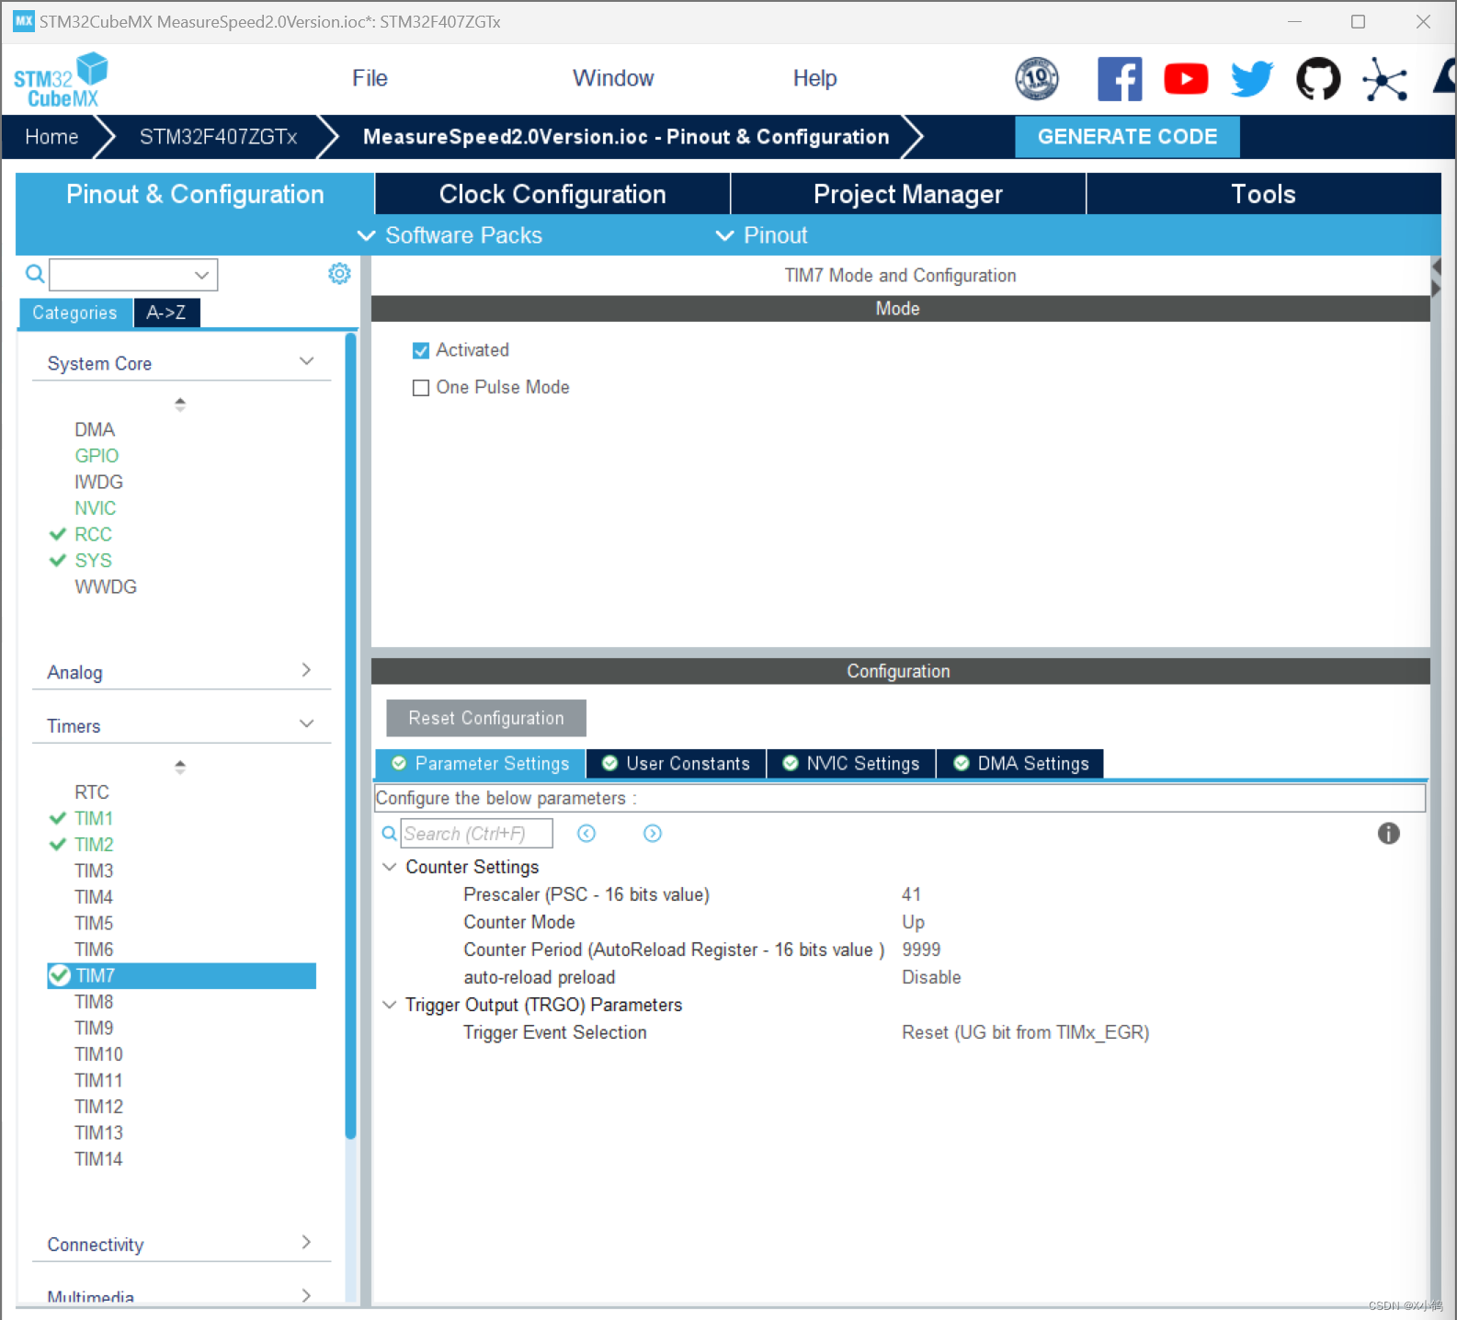Switch to A->Z listing tab
Viewport: 1457px width, 1320px height.
point(166,313)
